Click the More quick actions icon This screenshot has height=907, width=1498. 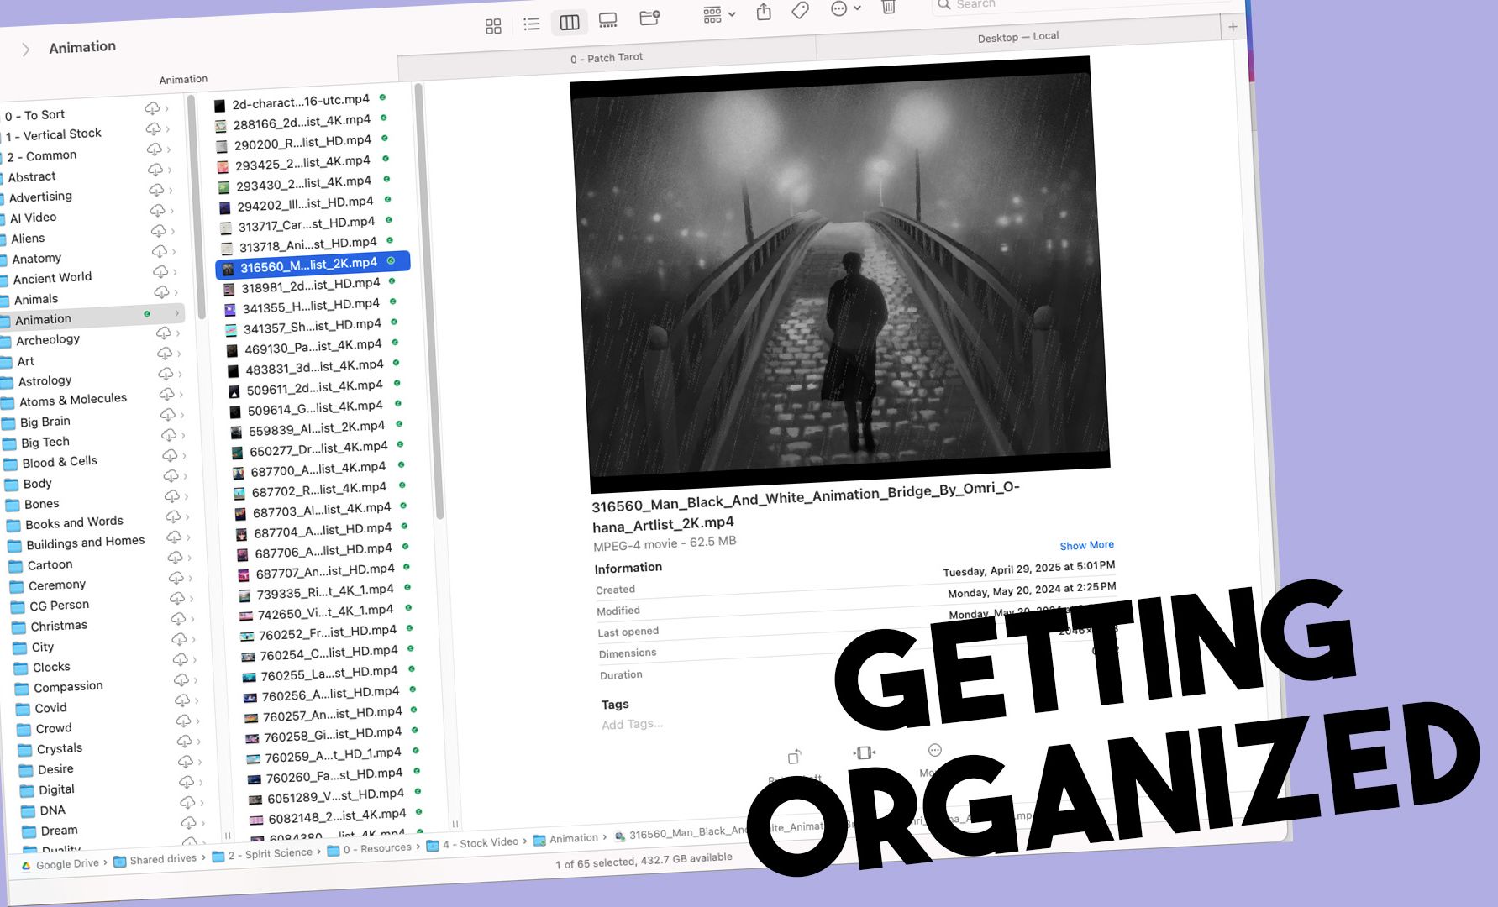click(934, 750)
